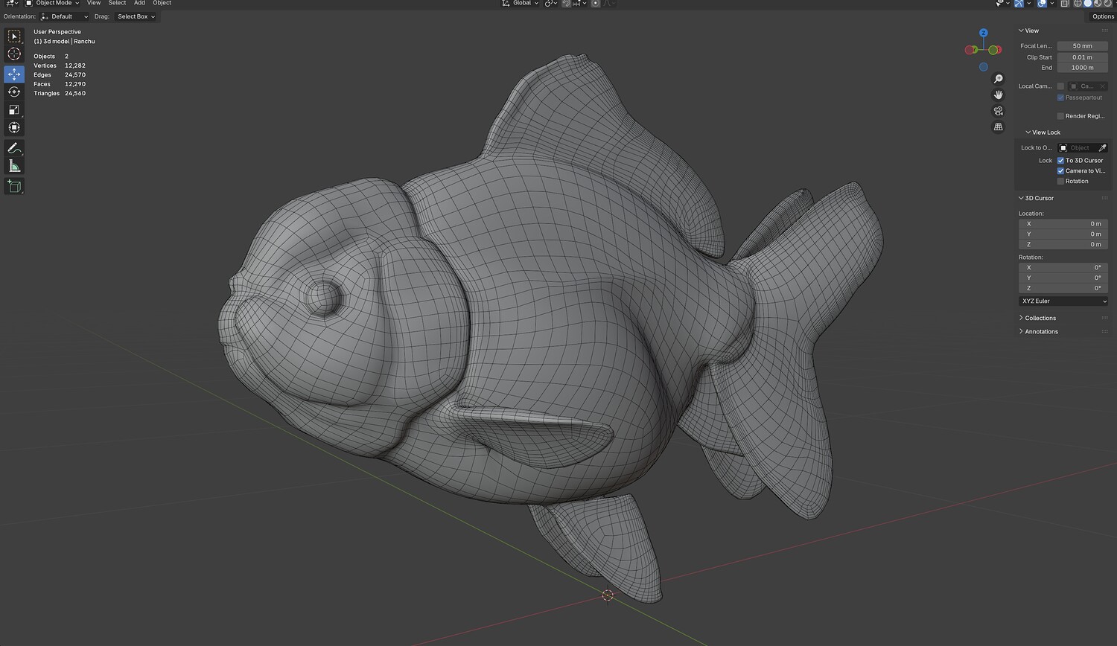Click the 3D Cursor Location Z field
The image size is (1117, 646).
coord(1063,245)
